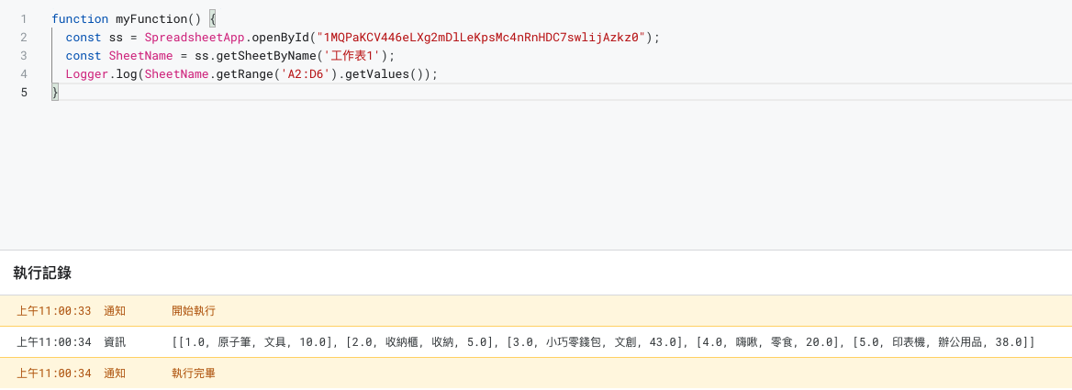
Task: Place cursor on the function keyword
Action: pyautogui.click(x=80, y=18)
